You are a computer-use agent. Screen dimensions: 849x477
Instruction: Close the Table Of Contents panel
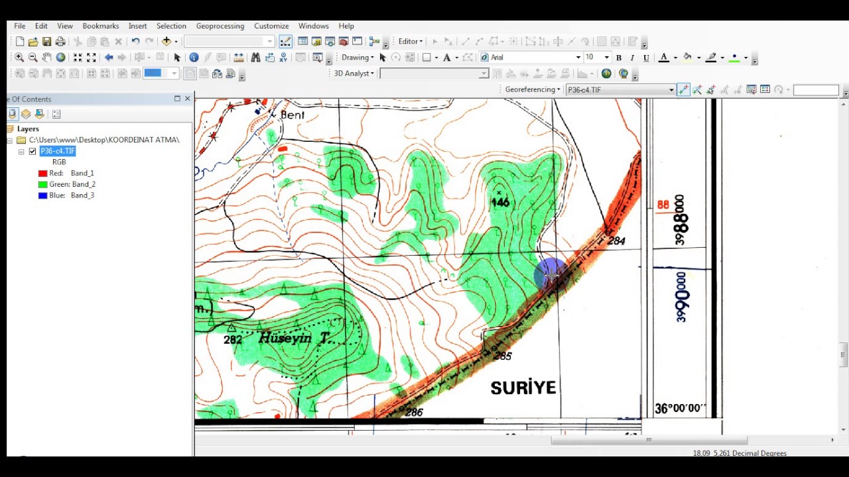188,99
